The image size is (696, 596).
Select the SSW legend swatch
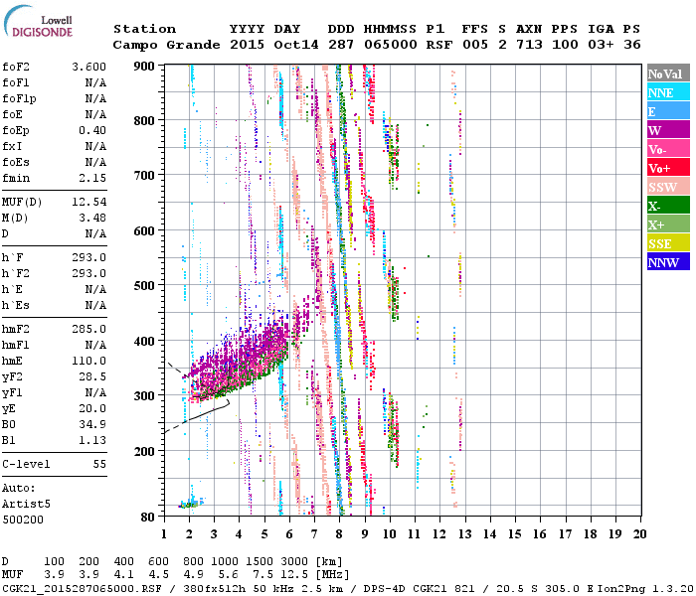coord(668,187)
